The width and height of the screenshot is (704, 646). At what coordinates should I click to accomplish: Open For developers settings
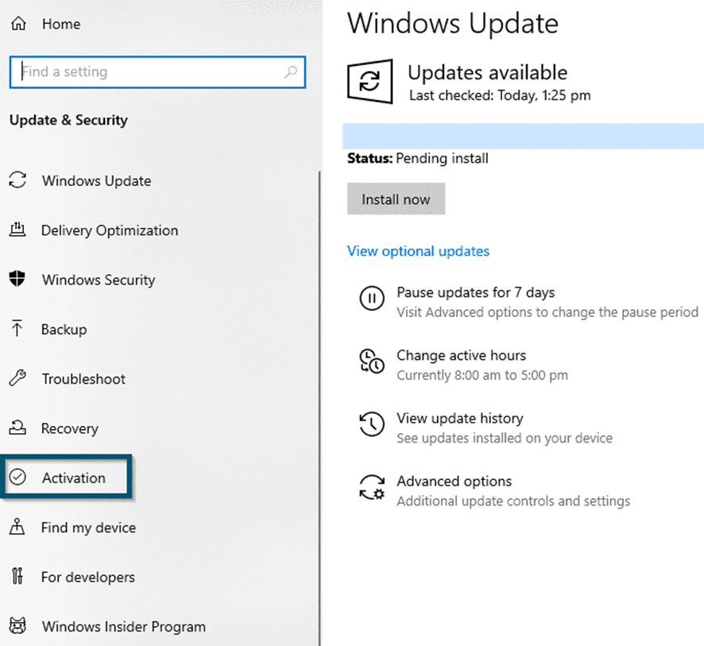coord(88,577)
